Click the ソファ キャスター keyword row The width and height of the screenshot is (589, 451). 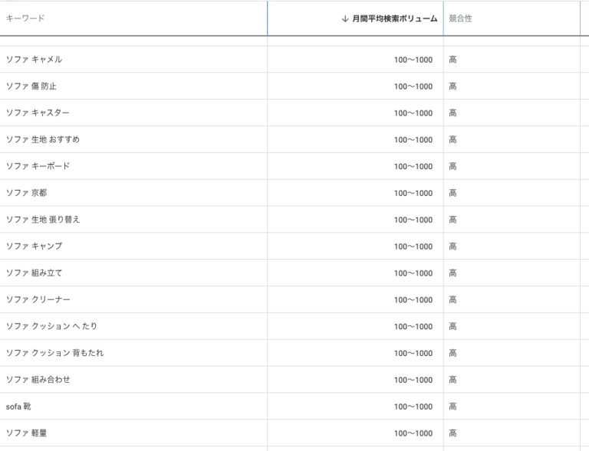pos(38,113)
